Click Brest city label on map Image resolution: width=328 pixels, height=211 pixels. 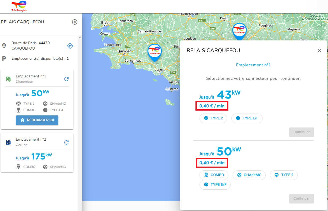coord(105,23)
